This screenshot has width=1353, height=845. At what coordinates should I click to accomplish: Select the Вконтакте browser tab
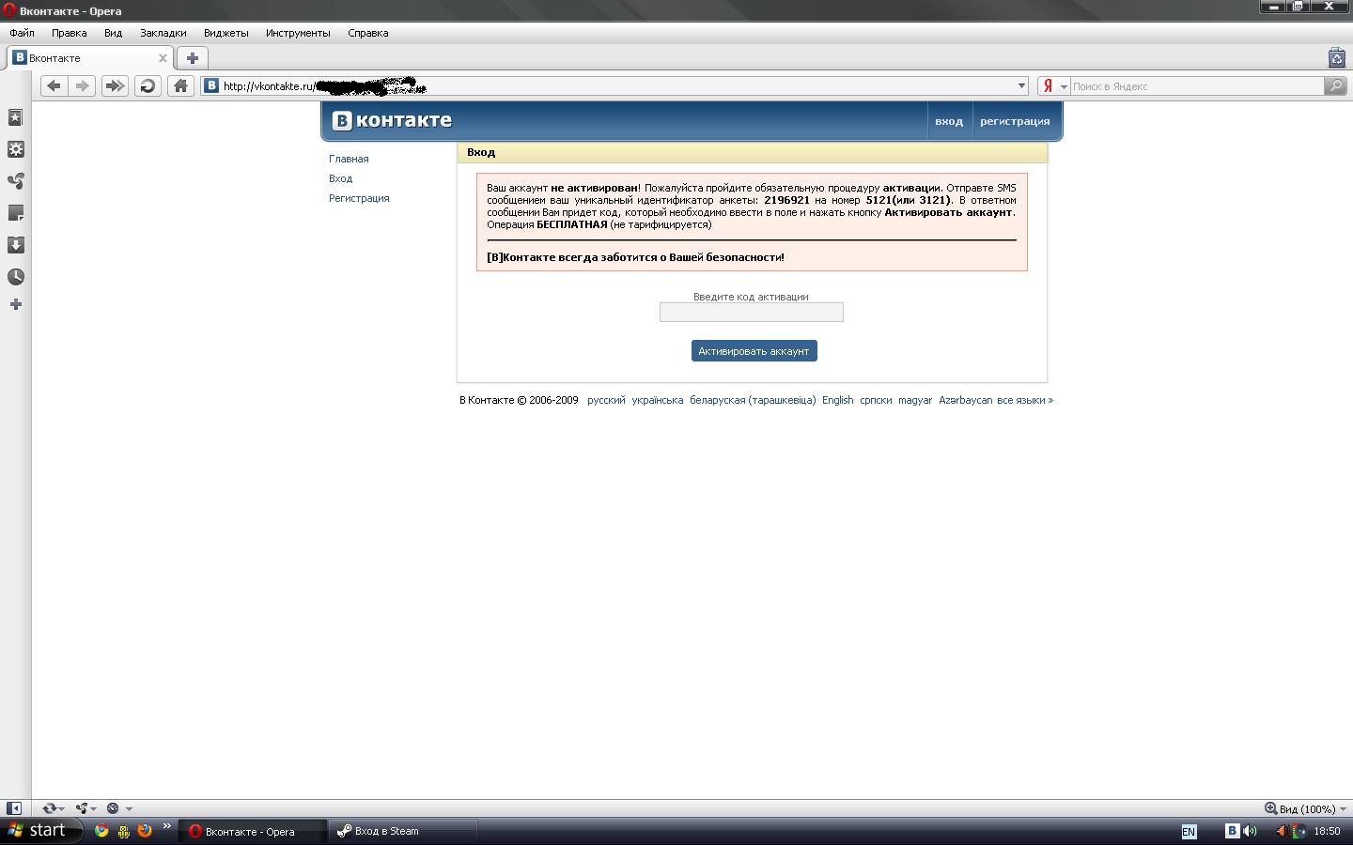[90, 58]
